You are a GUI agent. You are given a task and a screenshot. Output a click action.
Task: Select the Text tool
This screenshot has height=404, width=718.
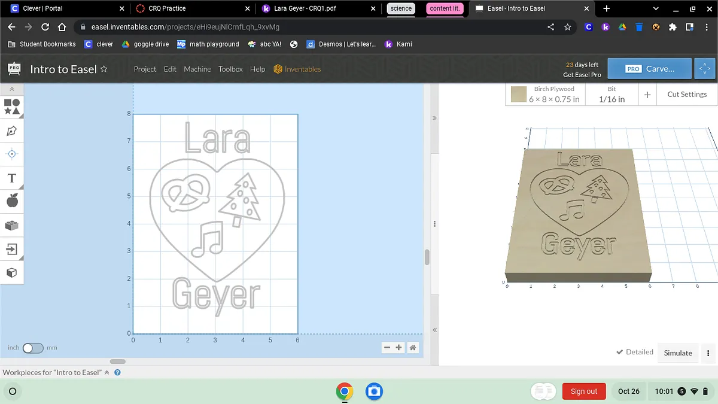click(x=12, y=178)
